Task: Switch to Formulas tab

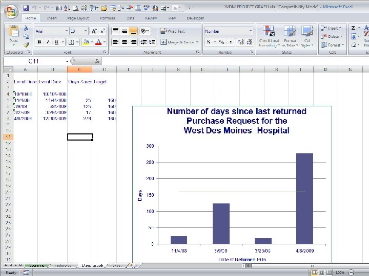Action: coord(108,18)
